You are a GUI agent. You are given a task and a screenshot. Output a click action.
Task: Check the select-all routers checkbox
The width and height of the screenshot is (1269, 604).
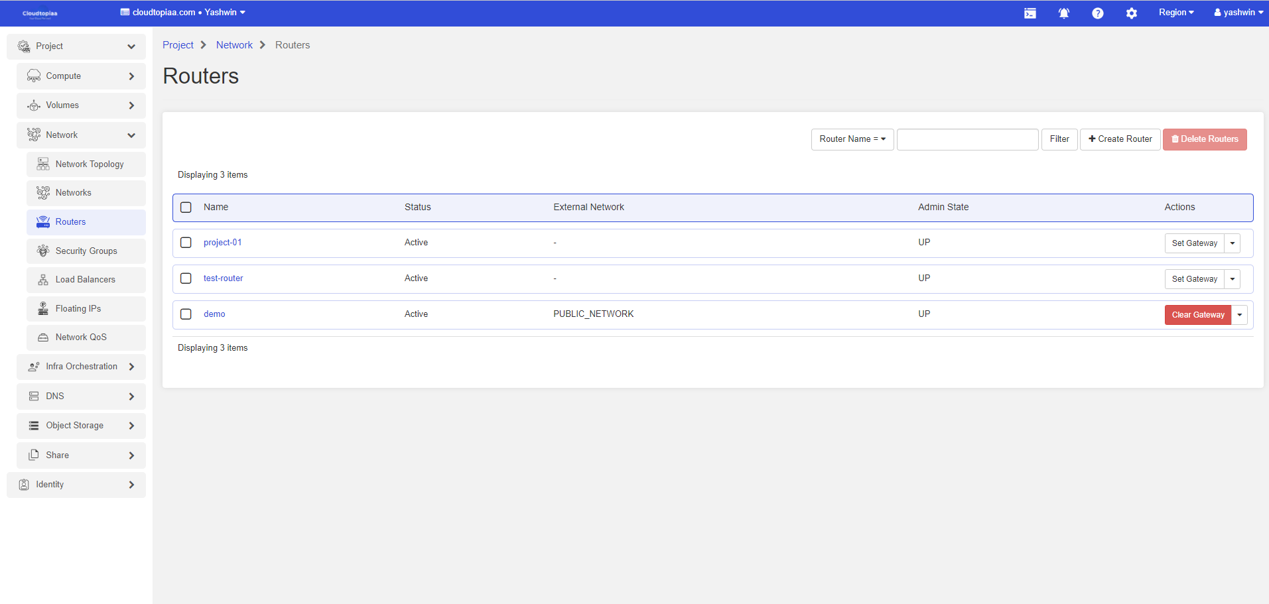pyautogui.click(x=186, y=208)
